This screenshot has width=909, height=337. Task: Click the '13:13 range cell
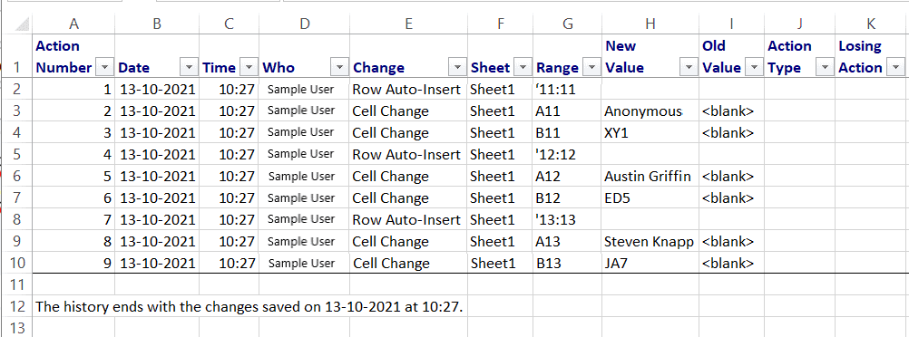point(568,219)
